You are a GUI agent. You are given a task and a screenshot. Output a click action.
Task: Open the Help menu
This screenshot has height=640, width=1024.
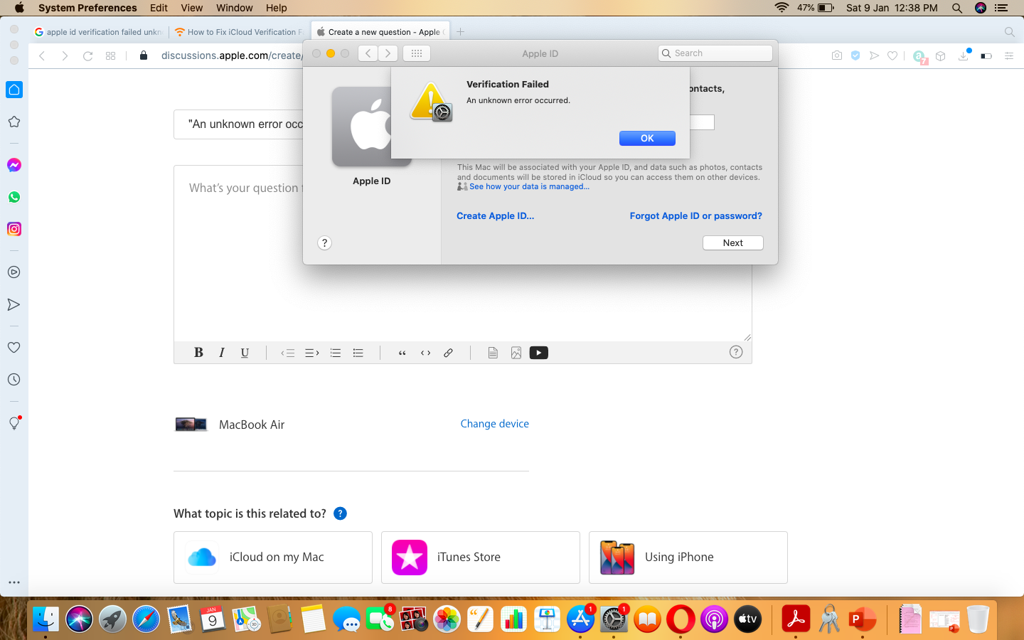(276, 8)
